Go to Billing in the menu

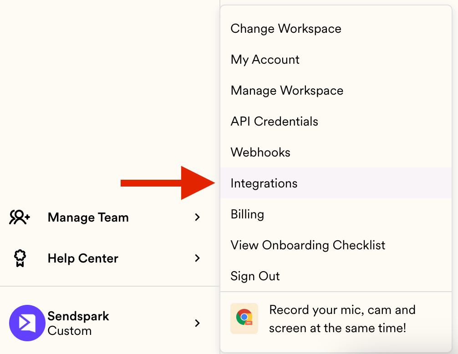click(336, 214)
